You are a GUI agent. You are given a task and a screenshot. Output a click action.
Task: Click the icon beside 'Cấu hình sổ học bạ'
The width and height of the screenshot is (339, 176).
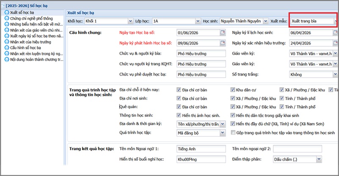[7, 47]
